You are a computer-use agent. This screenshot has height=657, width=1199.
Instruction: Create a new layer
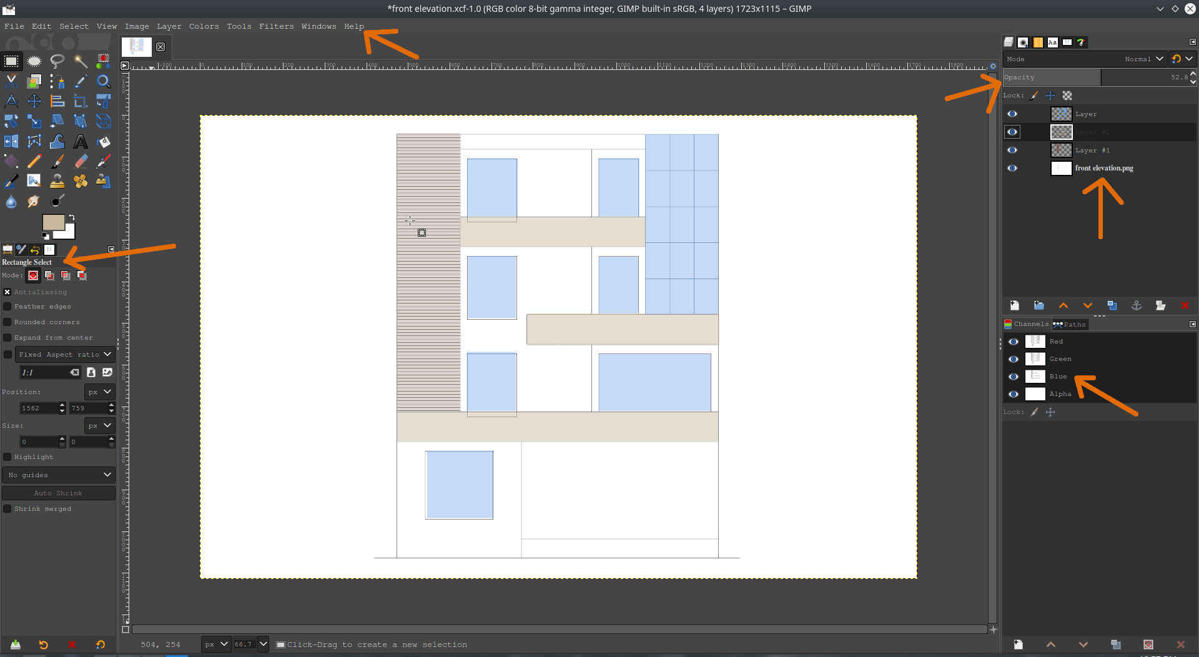(x=1014, y=305)
